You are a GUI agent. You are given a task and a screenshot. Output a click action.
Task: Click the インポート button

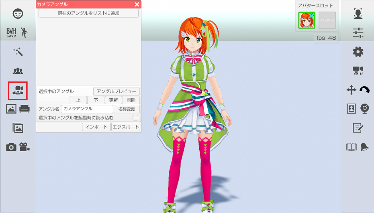(96, 127)
